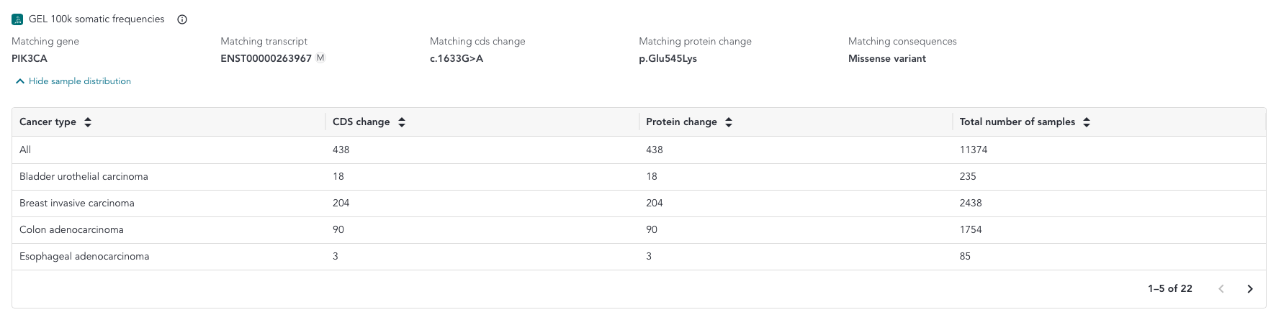Click the 1–5 of 22 pagination label

(x=1170, y=288)
